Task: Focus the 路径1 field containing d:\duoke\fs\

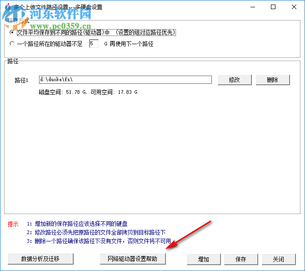Action: [x=125, y=80]
